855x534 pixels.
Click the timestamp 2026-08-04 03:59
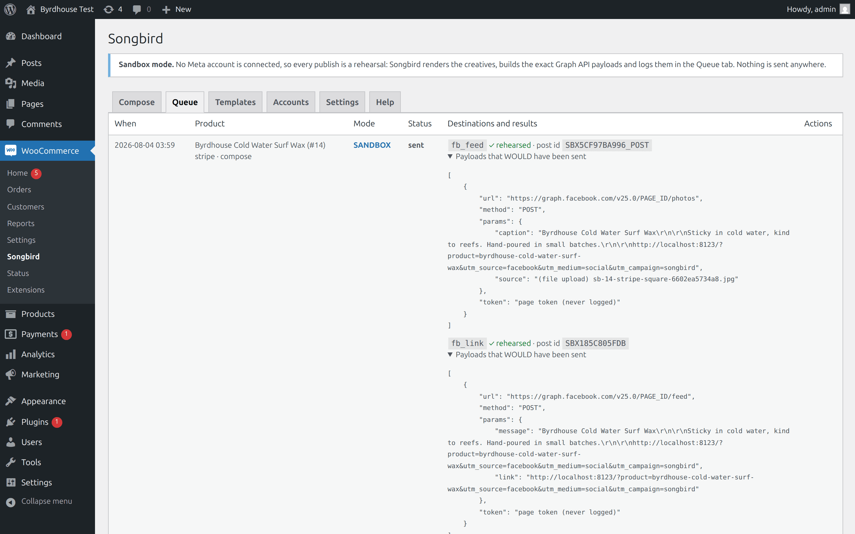145,145
